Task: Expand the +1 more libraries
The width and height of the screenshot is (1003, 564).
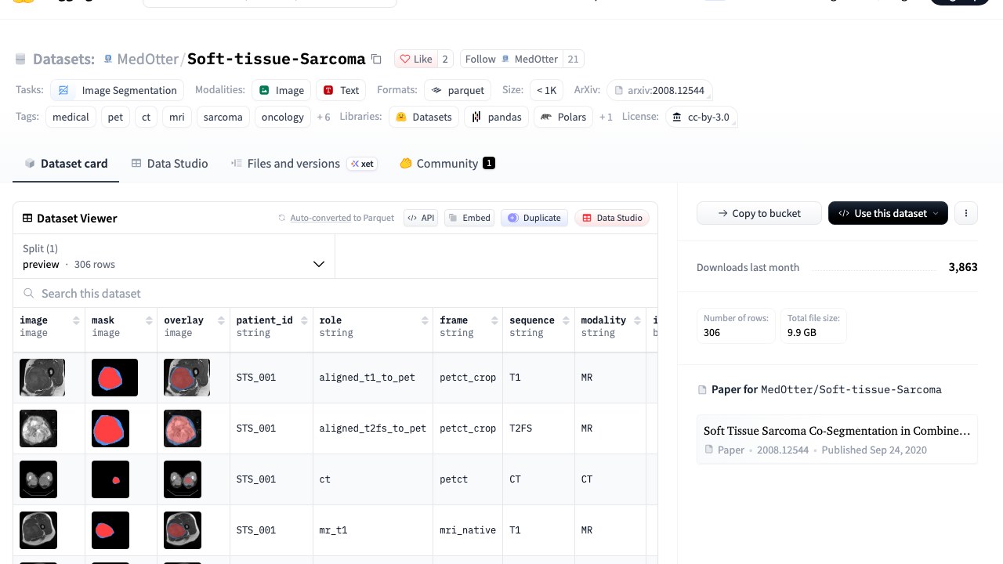Action: pos(606,117)
